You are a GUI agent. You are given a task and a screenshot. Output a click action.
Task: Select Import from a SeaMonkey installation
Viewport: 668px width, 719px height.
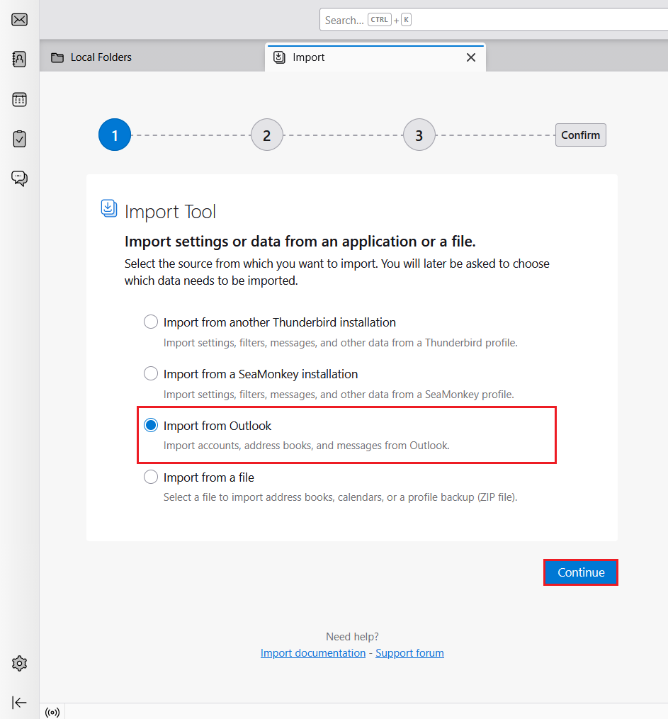pos(151,374)
